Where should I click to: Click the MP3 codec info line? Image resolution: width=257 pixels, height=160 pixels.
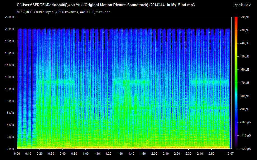click(x=64, y=12)
